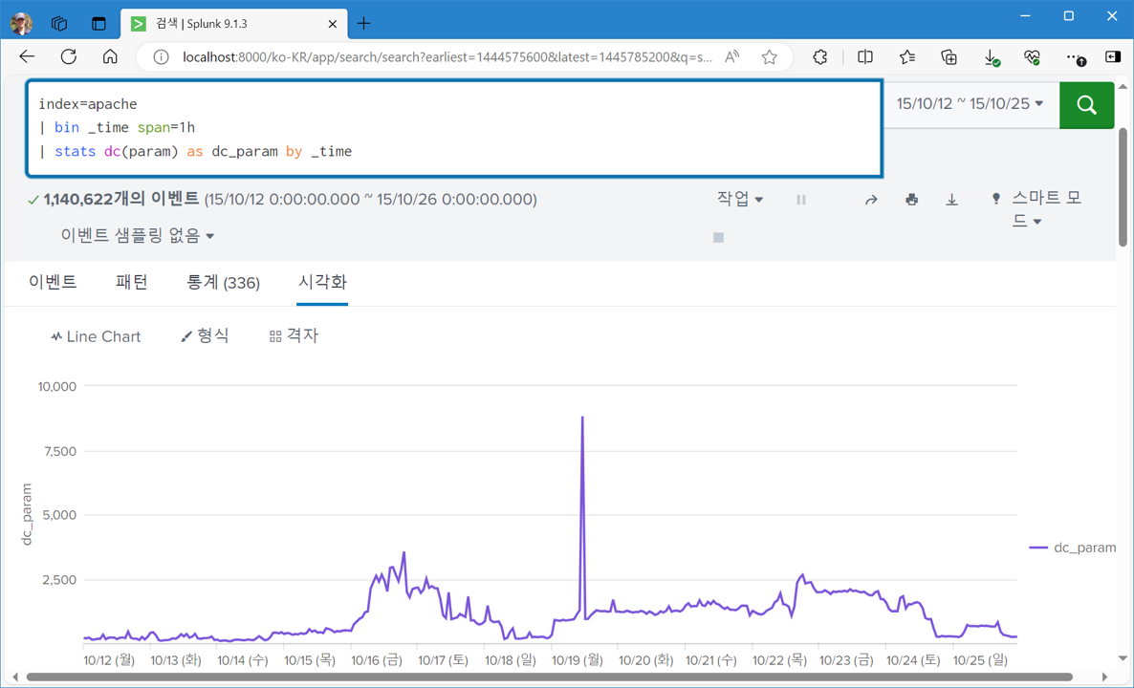The height and width of the screenshot is (688, 1134).
Task: Open browser essentials heart icon
Action: point(1032,57)
